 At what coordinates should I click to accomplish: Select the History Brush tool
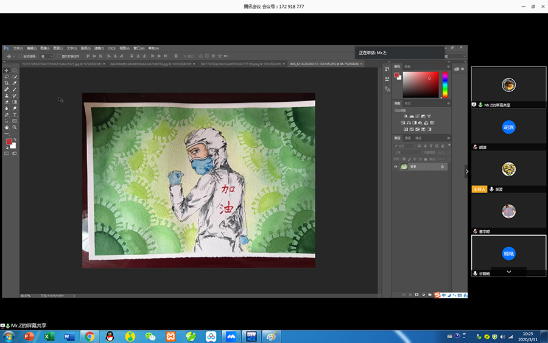(15, 96)
